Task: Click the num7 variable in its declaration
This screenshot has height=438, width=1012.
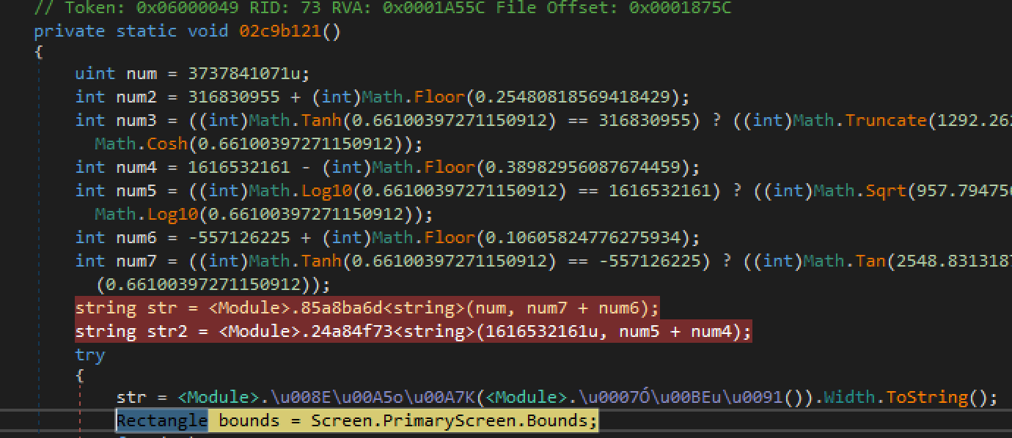Action: tap(136, 261)
